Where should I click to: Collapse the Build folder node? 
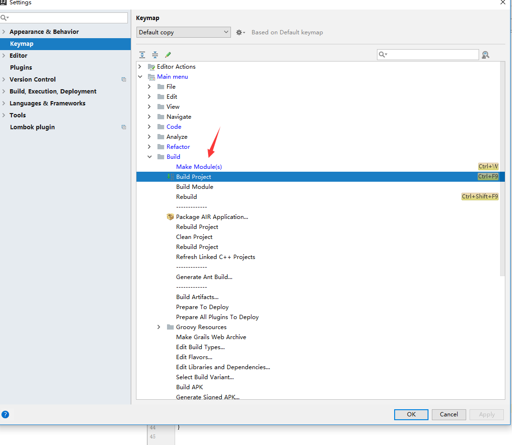pyautogui.click(x=149, y=157)
